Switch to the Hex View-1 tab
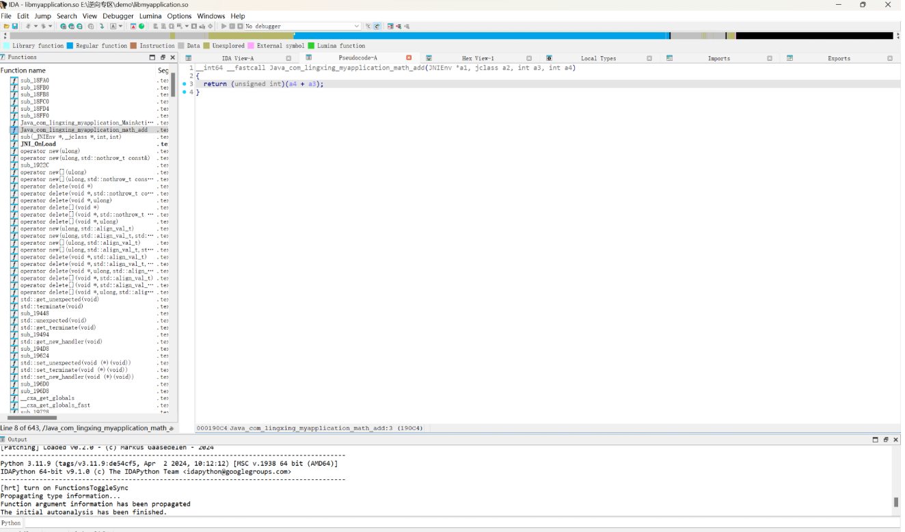 [x=478, y=58]
